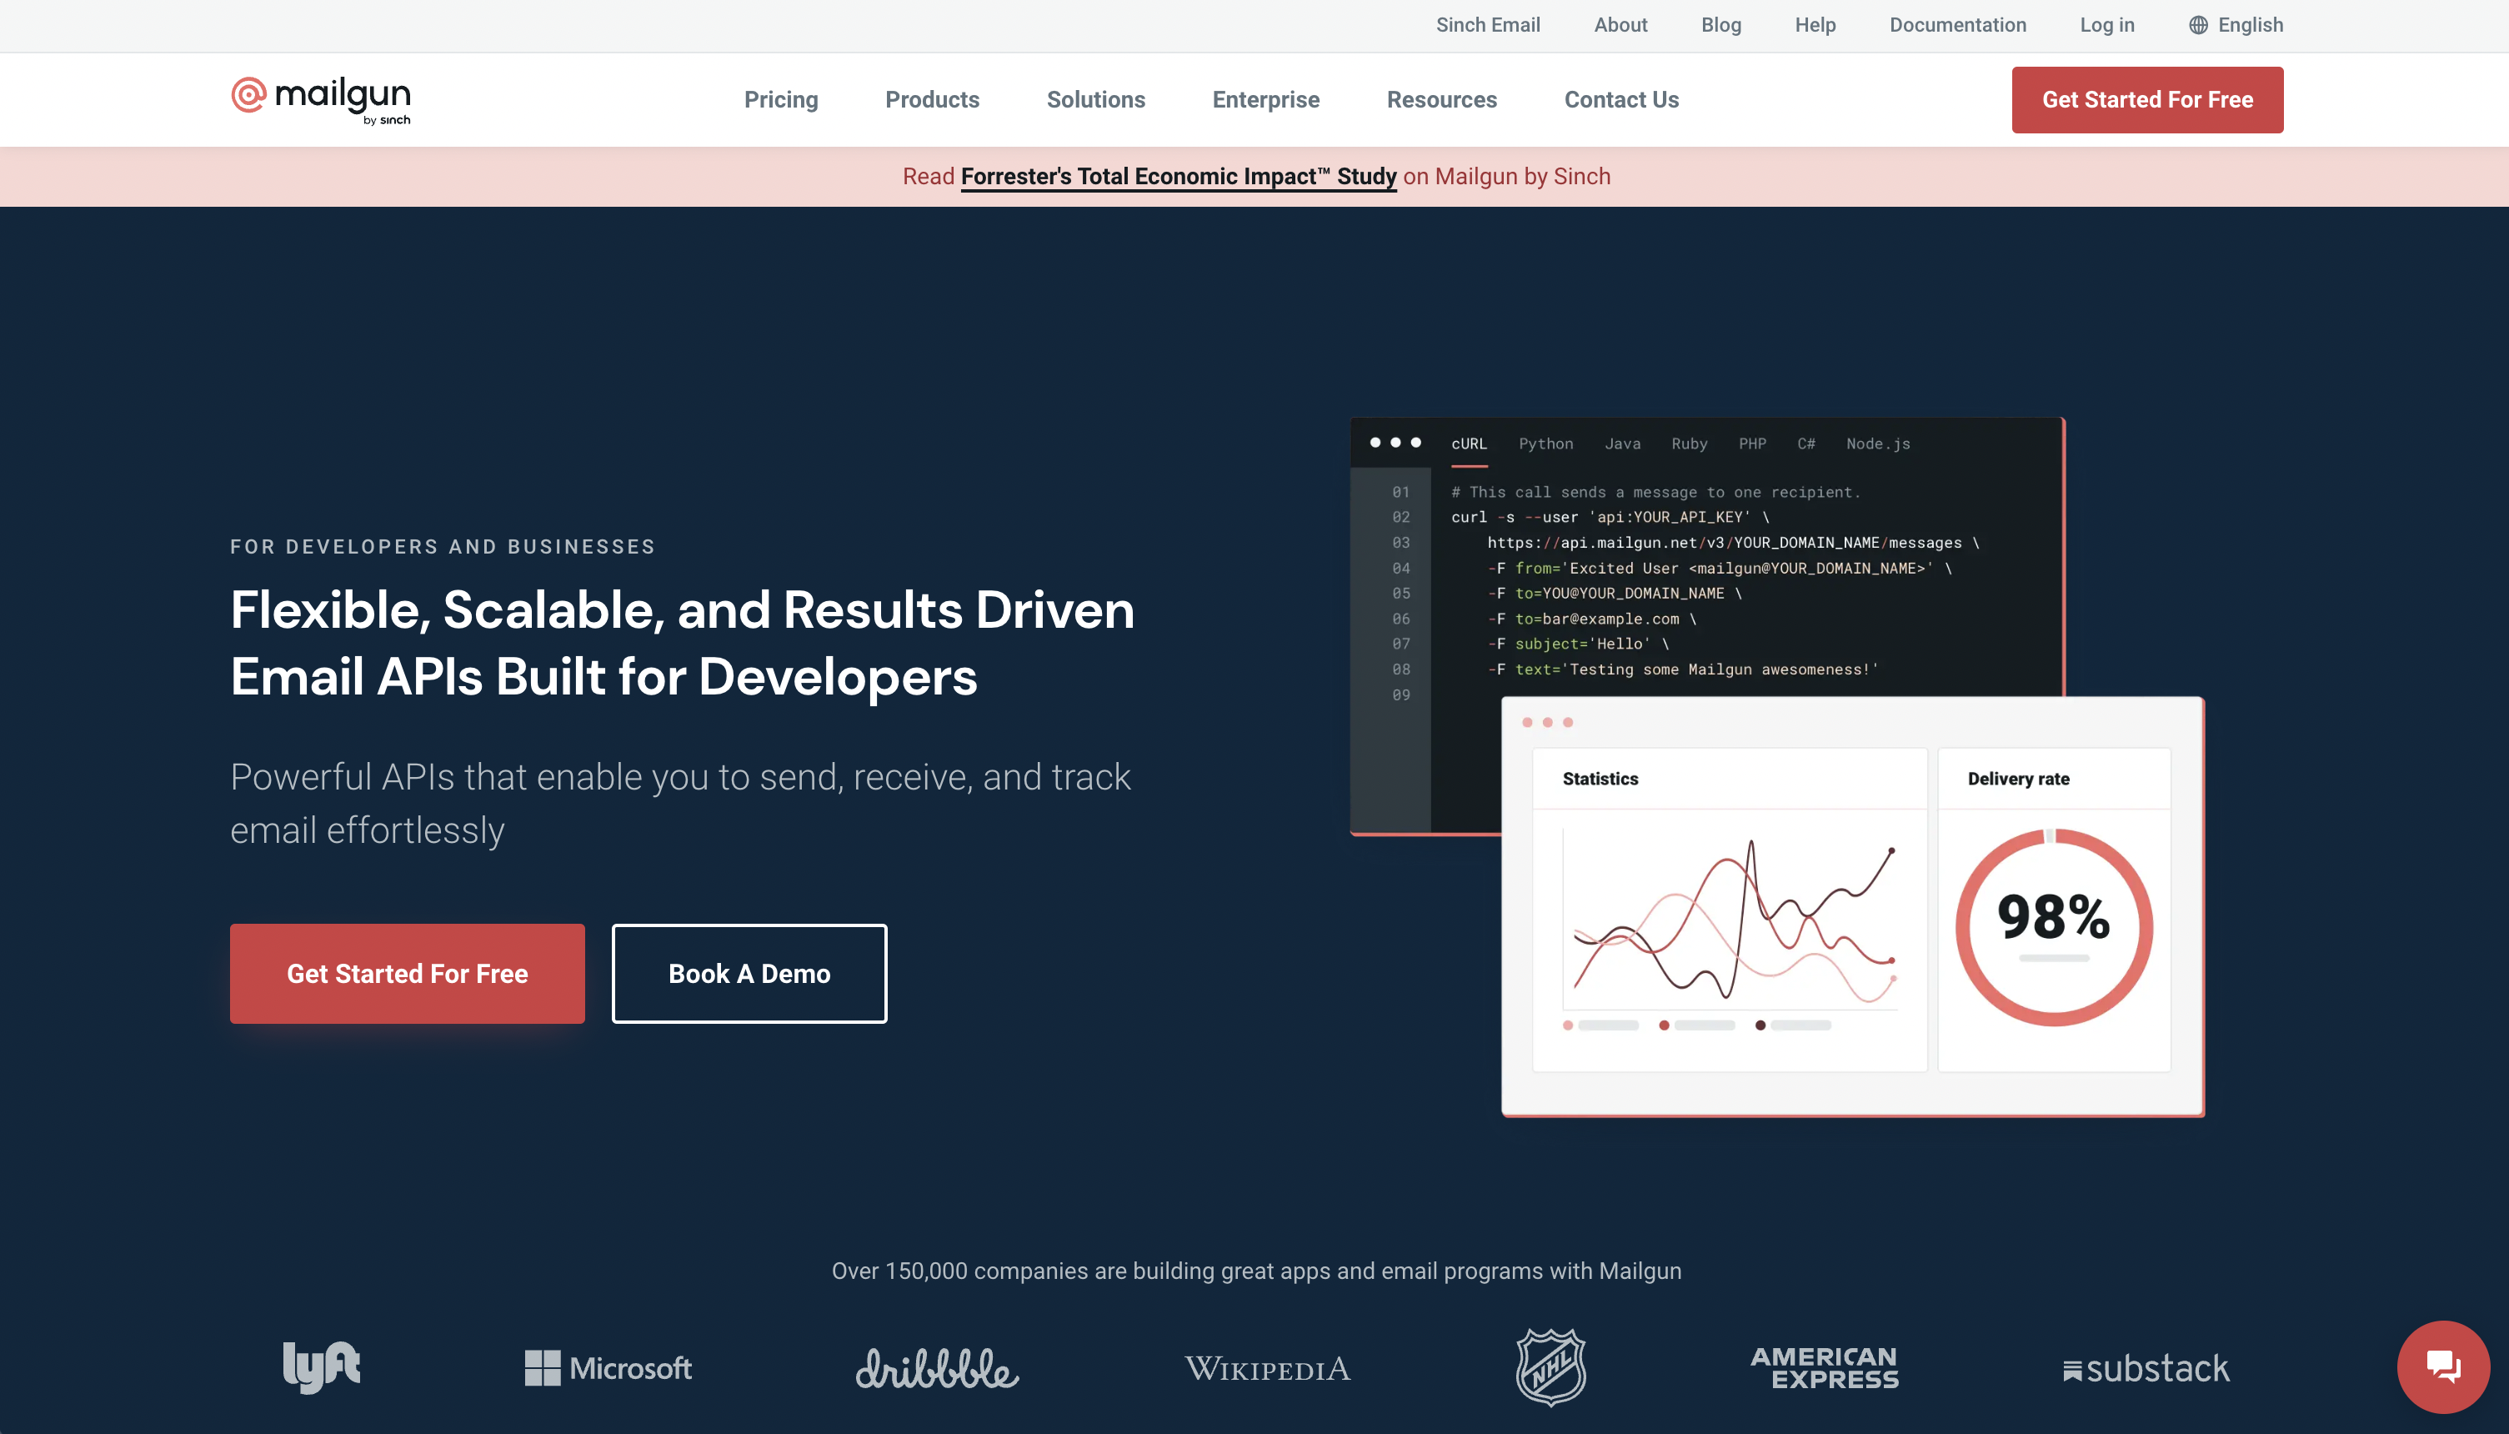Switch code sample to Python tab
Screen dimensions: 2509x1434
click(x=1545, y=444)
